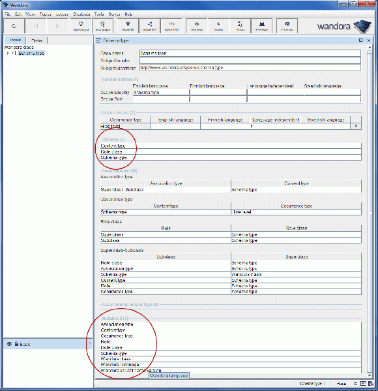Click the Subject identifier URL field

(x=250, y=68)
